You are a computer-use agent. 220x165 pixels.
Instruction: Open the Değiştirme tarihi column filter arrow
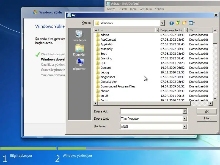click(186, 30)
